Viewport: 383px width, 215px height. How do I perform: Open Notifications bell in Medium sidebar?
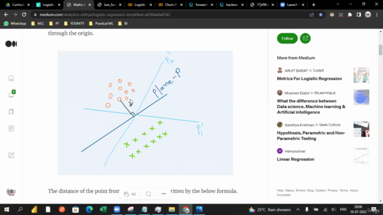(11, 94)
